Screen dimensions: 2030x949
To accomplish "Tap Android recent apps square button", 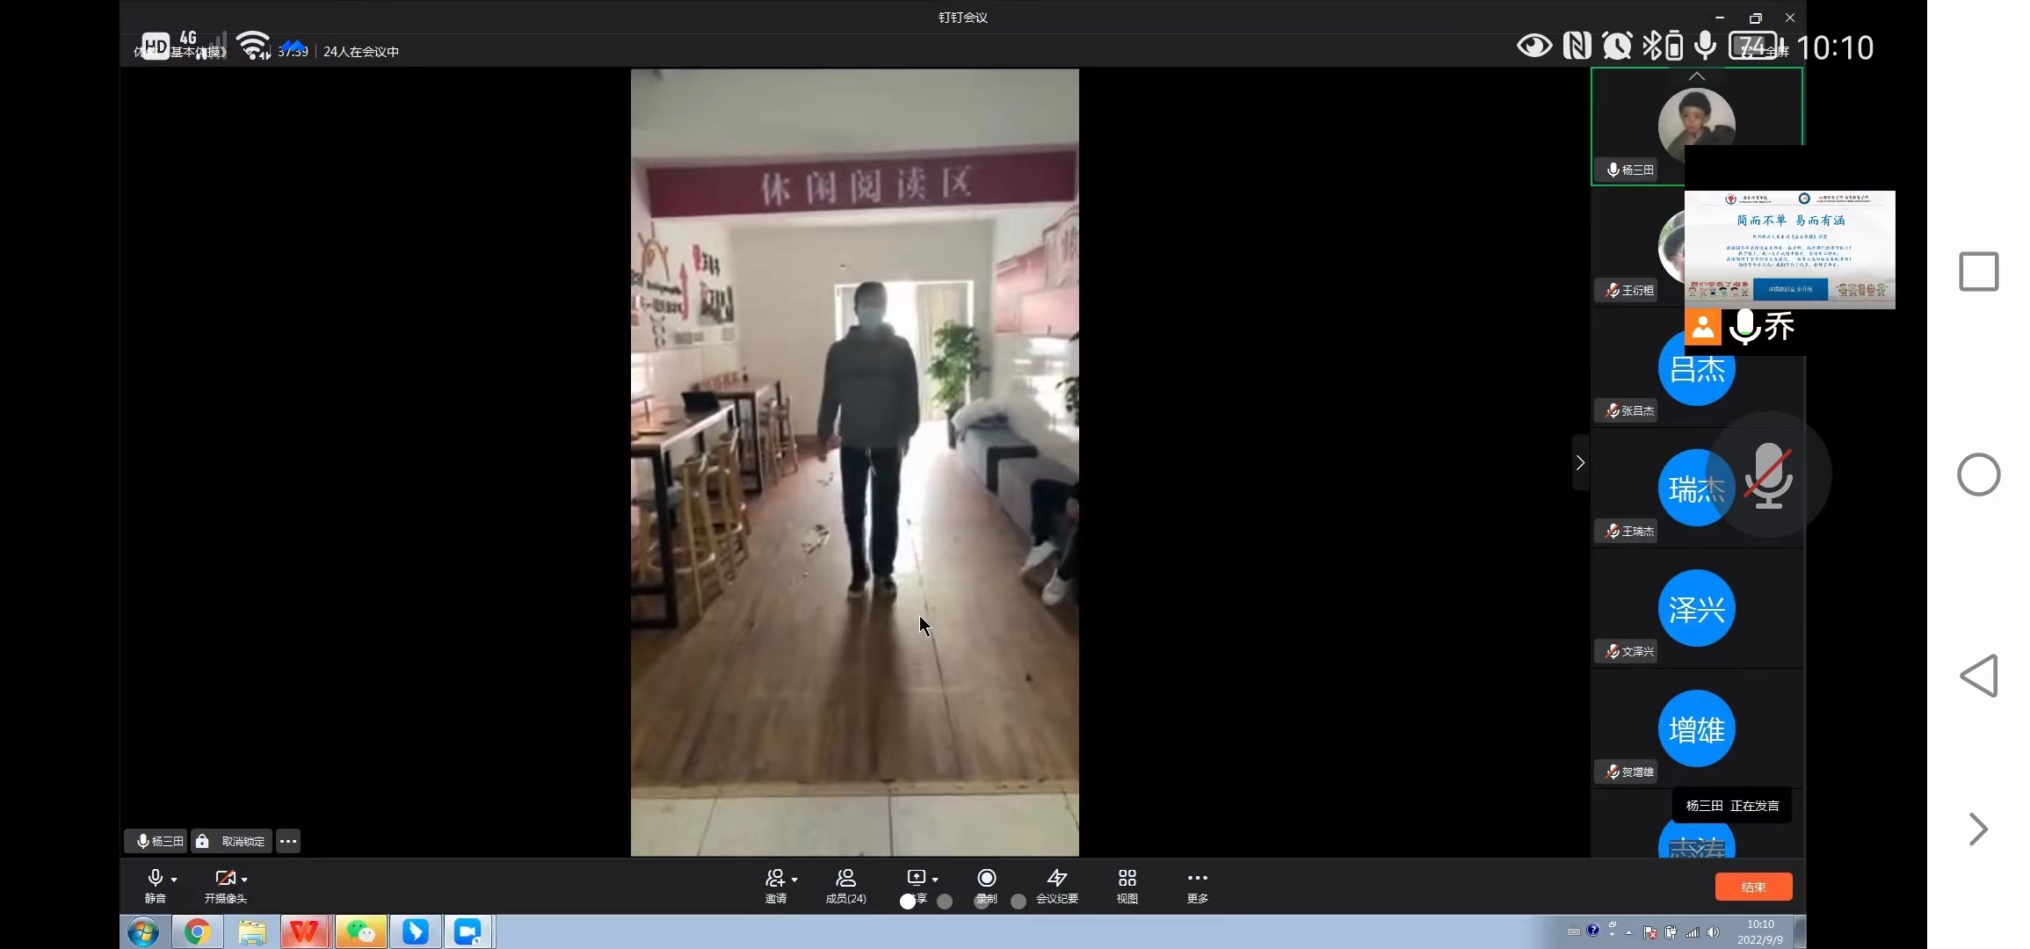I will 1979,272.
